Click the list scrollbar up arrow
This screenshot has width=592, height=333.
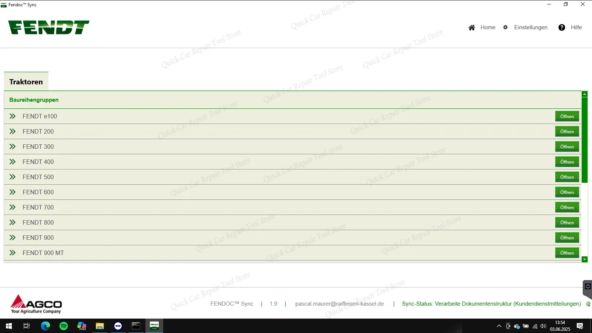(585, 94)
